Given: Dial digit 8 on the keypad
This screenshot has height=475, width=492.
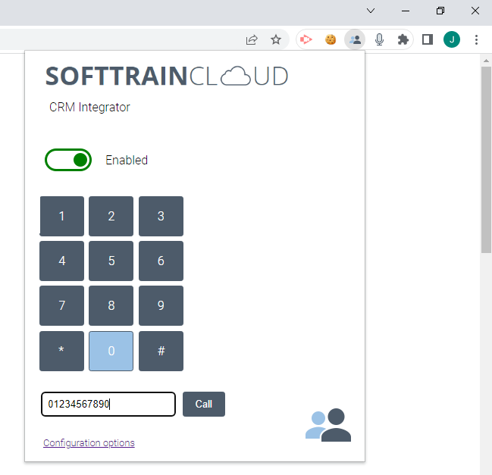Looking at the screenshot, I should (111, 306).
